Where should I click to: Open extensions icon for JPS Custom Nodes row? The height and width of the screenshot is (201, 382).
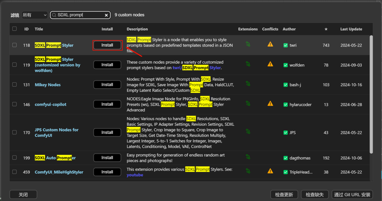248,132
